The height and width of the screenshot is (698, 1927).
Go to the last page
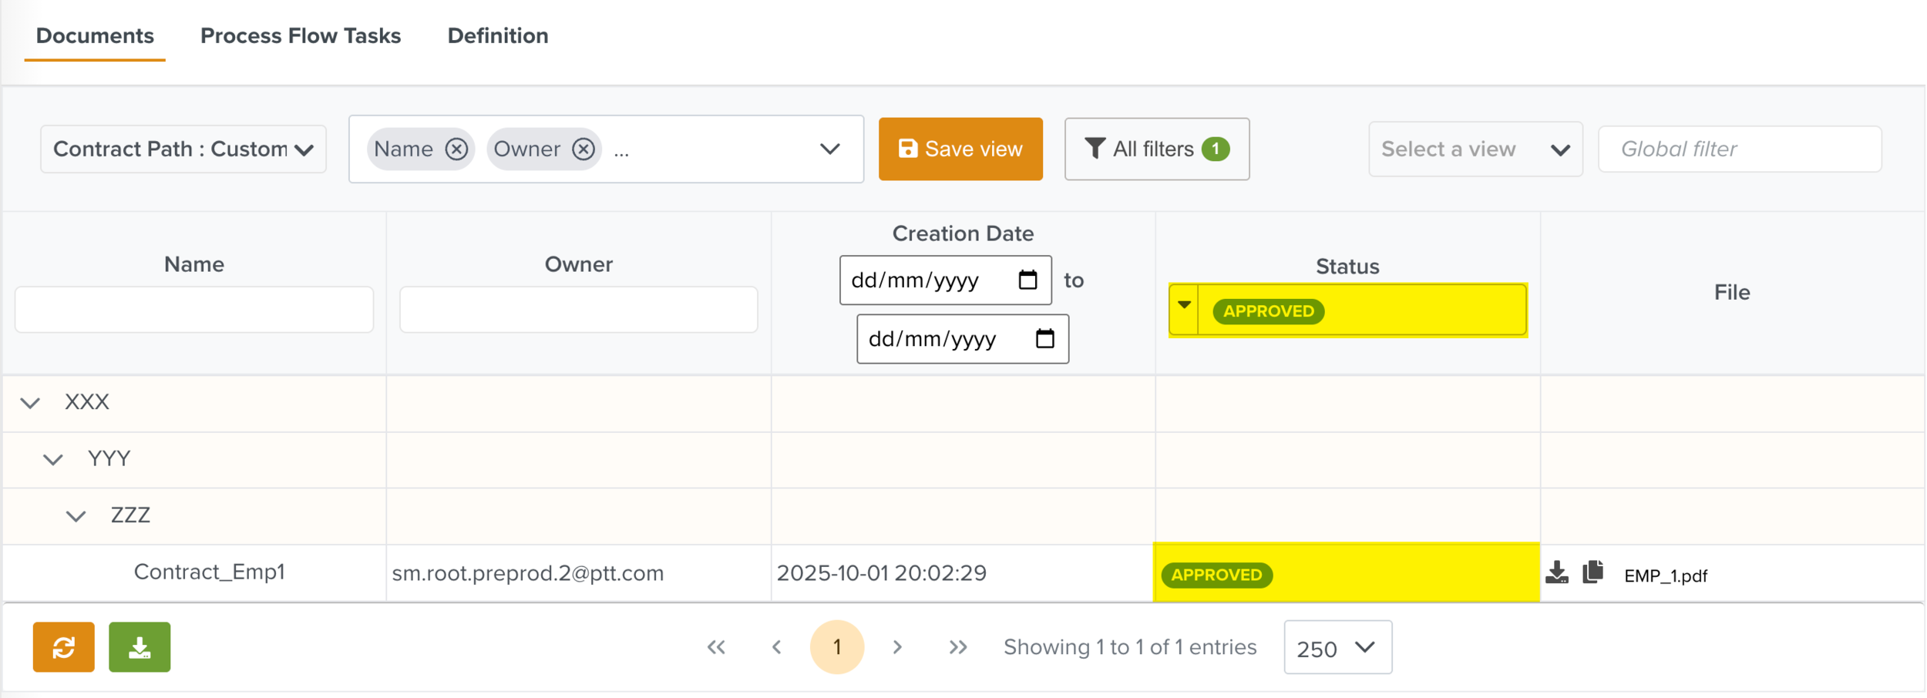(957, 647)
